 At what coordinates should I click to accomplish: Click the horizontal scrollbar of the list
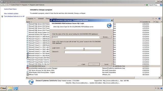[81, 78]
